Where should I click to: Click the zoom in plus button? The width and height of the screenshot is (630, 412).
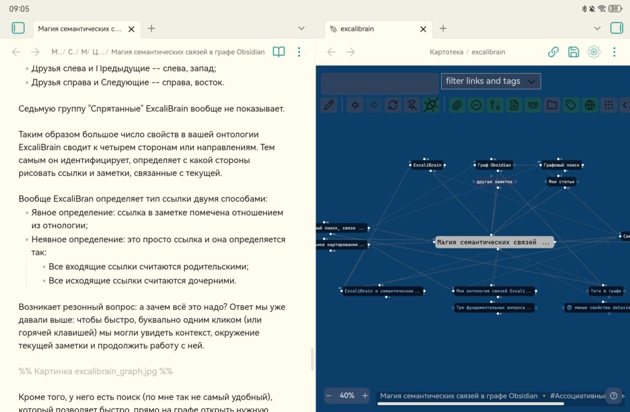pyautogui.click(x=365, y=395)
